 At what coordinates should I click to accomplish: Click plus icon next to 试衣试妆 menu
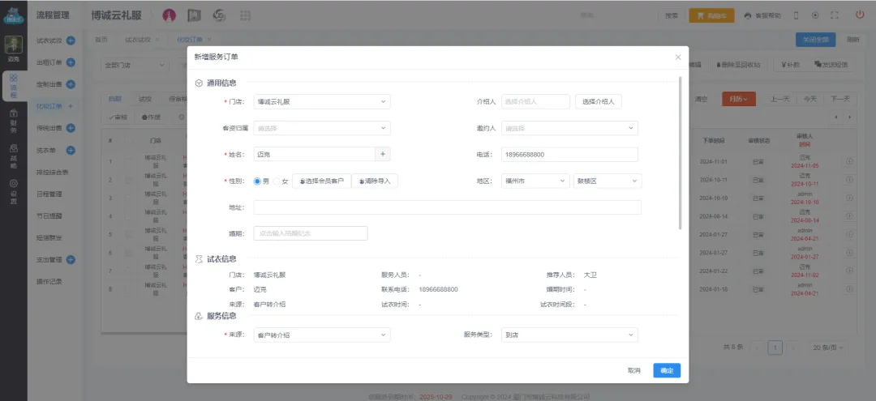pyautogui.click(x=71, y=41)
